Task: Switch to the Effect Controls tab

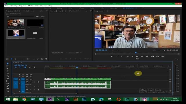Action: click(74, 11)
